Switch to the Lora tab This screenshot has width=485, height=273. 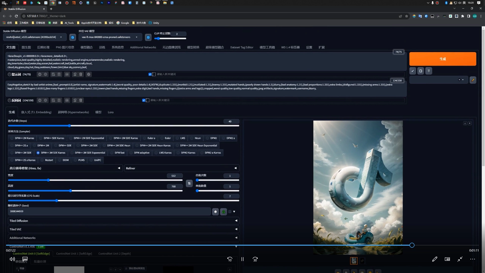(x=111, y=112)
